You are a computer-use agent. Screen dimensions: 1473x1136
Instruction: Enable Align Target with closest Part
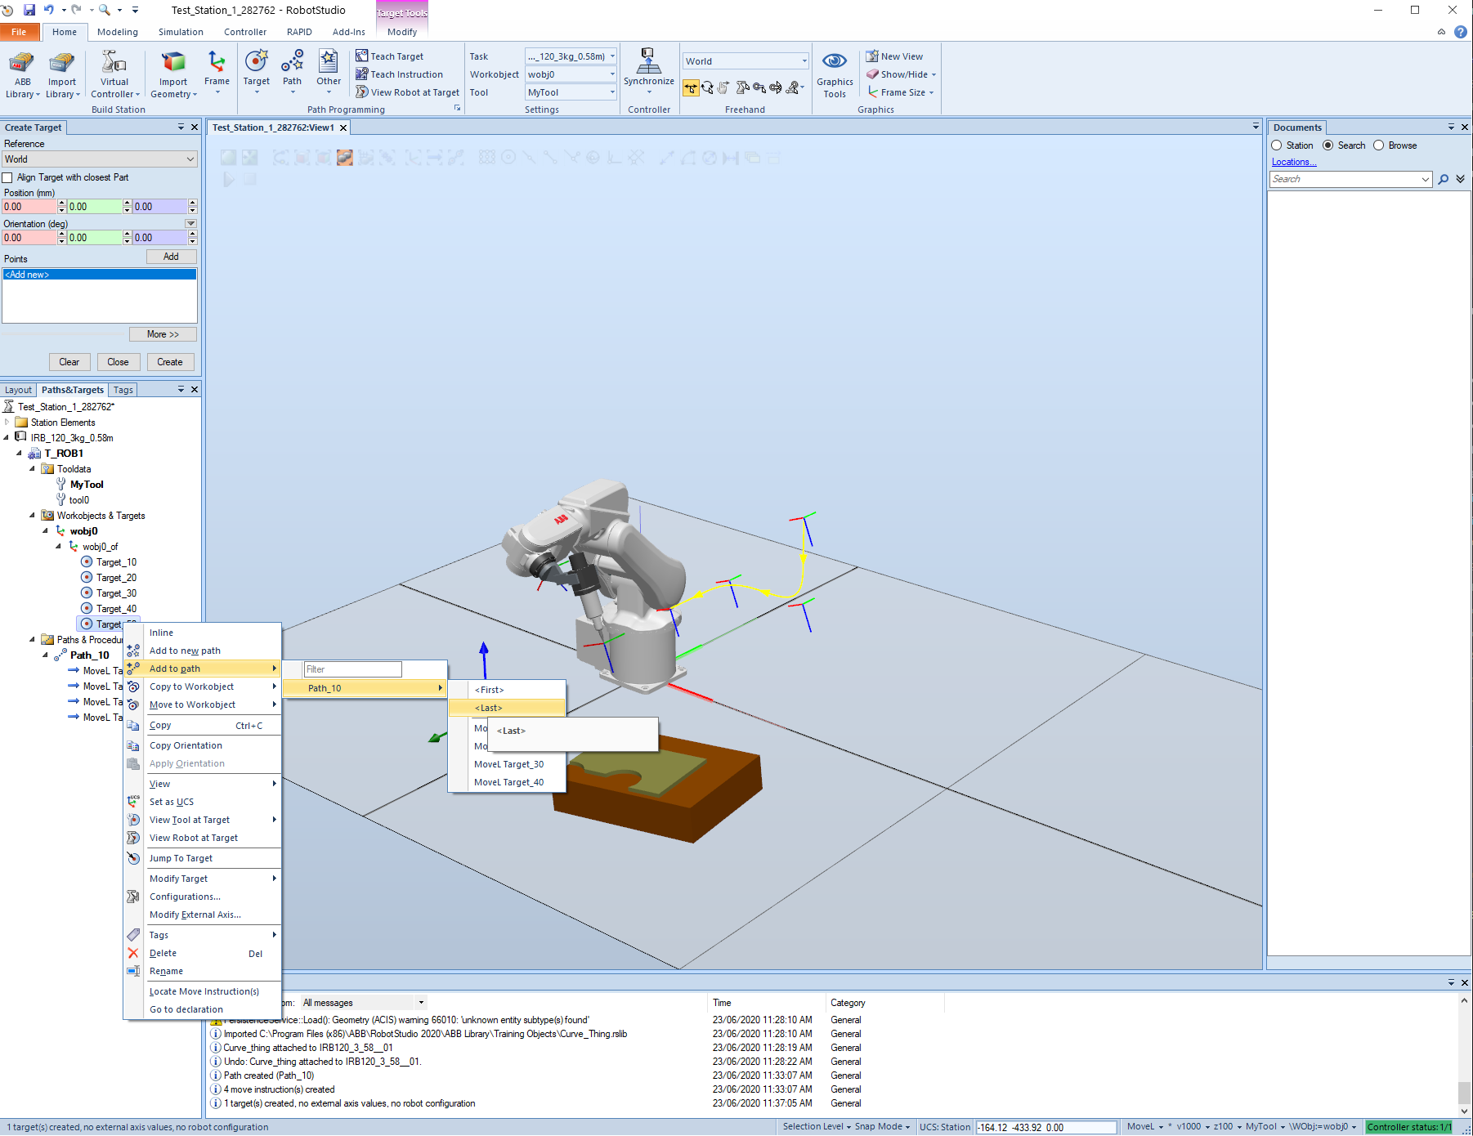pos(8,177)
